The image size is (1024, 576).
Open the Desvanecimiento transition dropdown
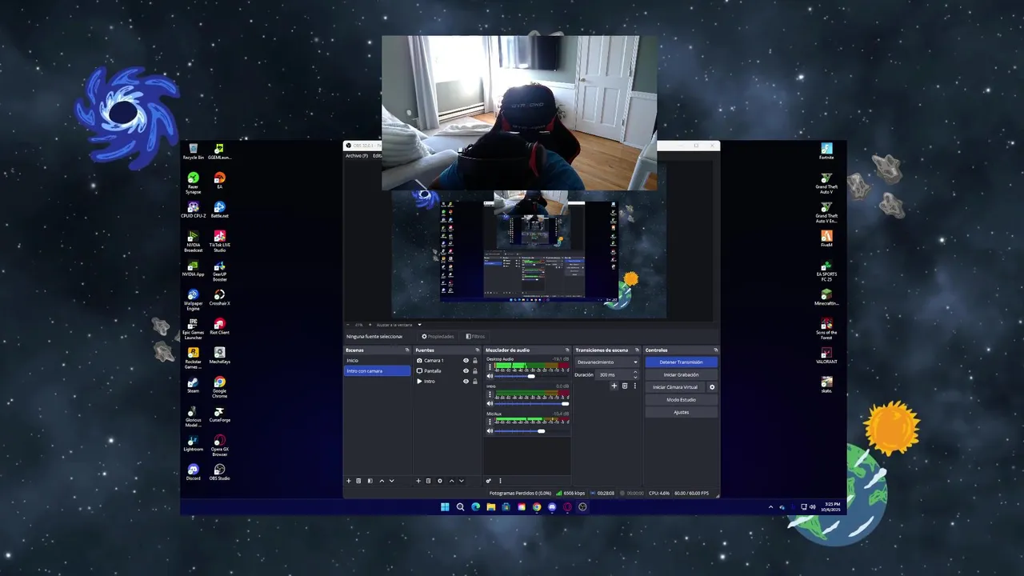click(607, 362)
